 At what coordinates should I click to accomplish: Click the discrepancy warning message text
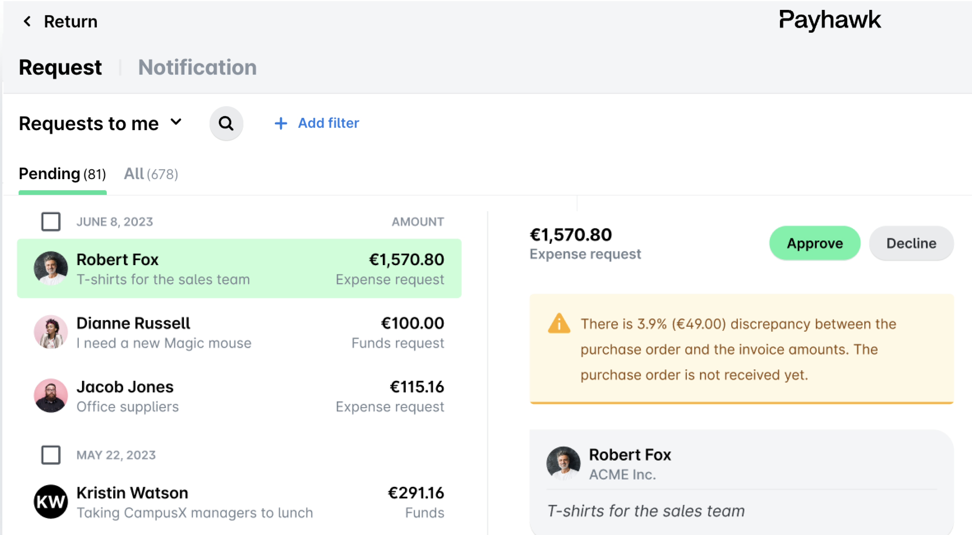(x=738, y=349)
